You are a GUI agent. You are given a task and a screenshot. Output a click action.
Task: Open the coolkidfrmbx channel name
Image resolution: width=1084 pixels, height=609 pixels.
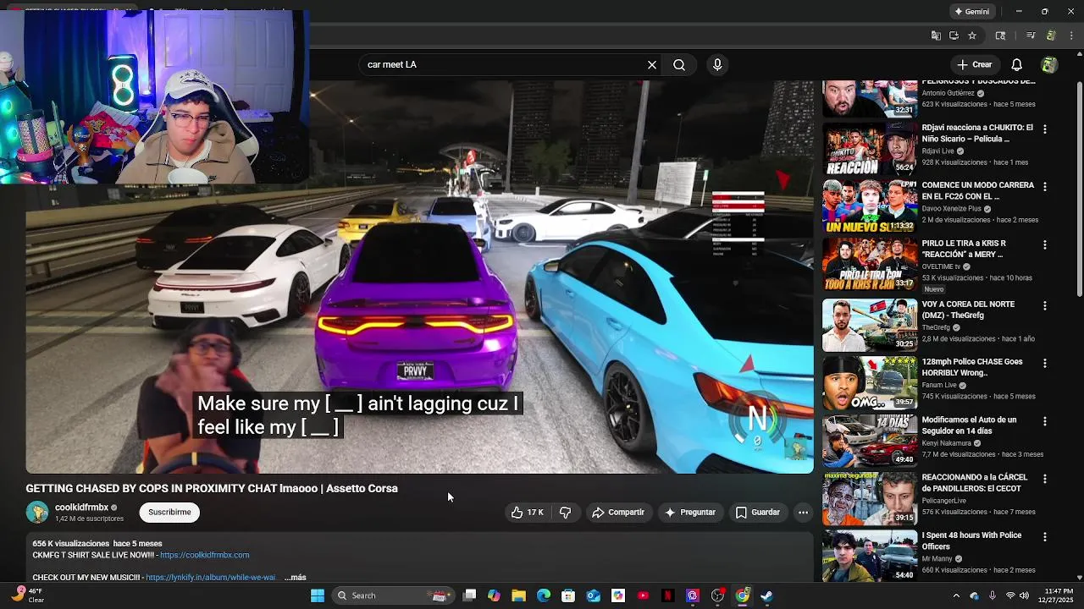pos(81,507)
